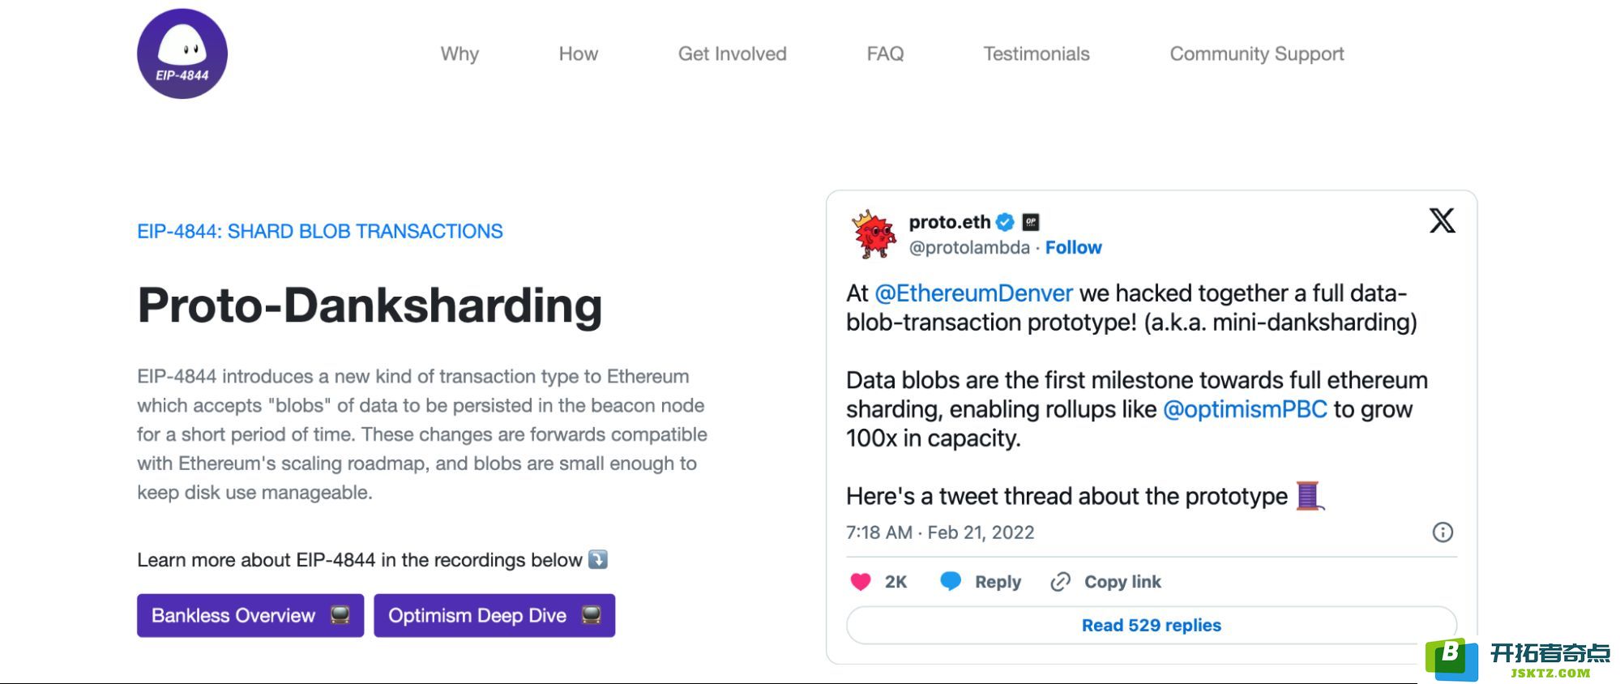Jump to the FAQ section
1620x684 pixels.
coord(885,54)
